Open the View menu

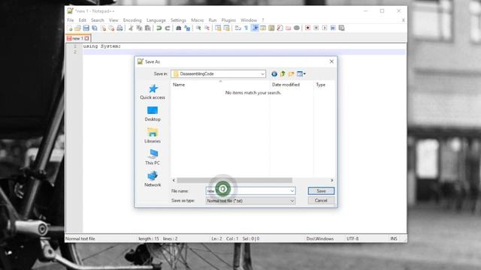tap(113, 20)
